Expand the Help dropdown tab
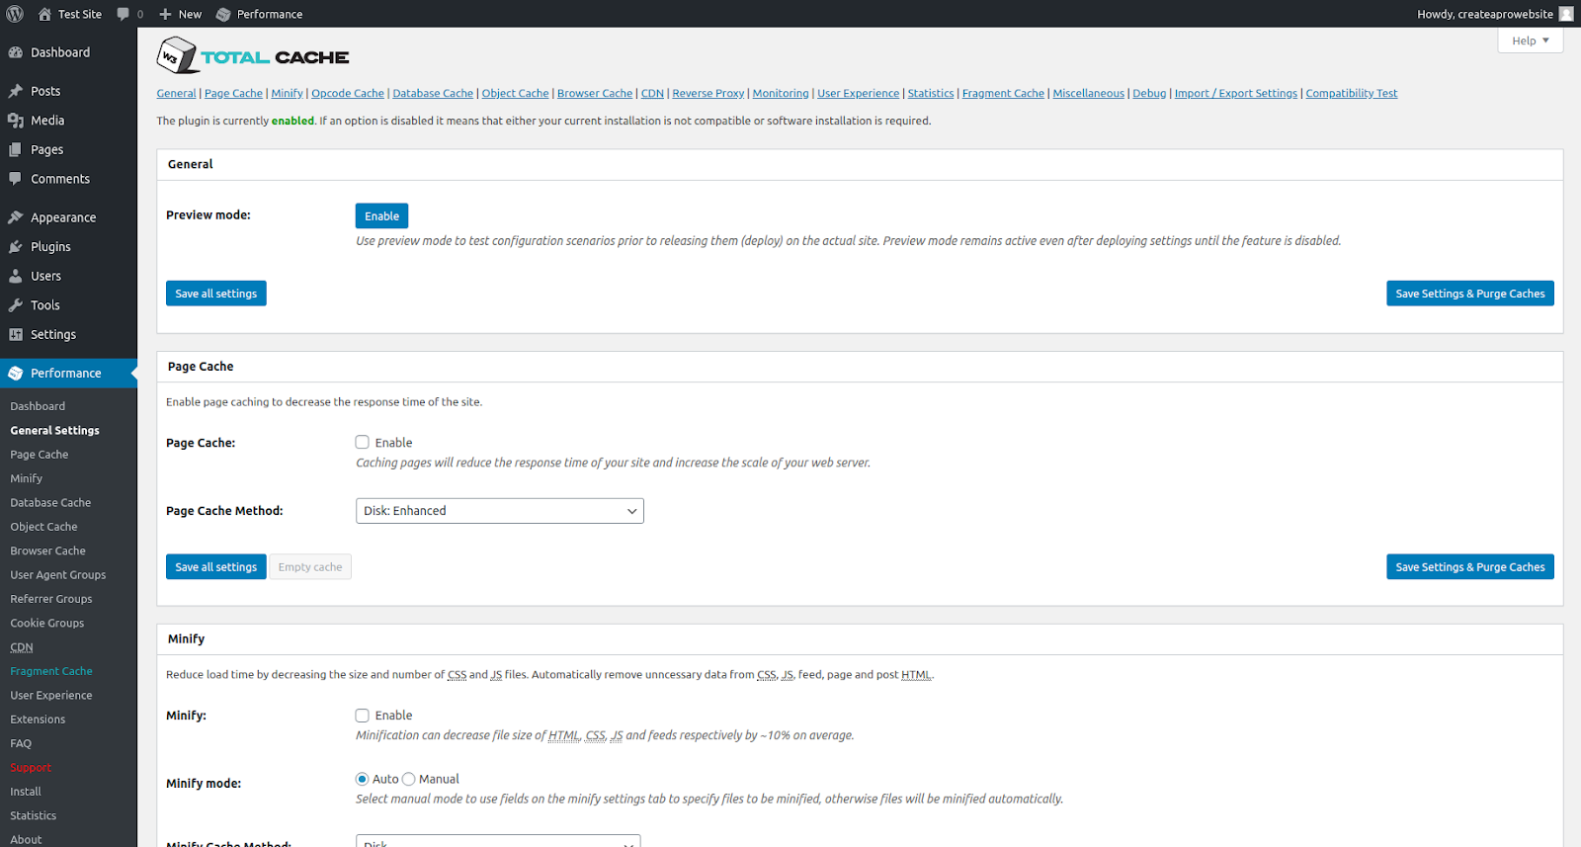Viewport: 1581px width, 847px height. [x=1531, y=41]
